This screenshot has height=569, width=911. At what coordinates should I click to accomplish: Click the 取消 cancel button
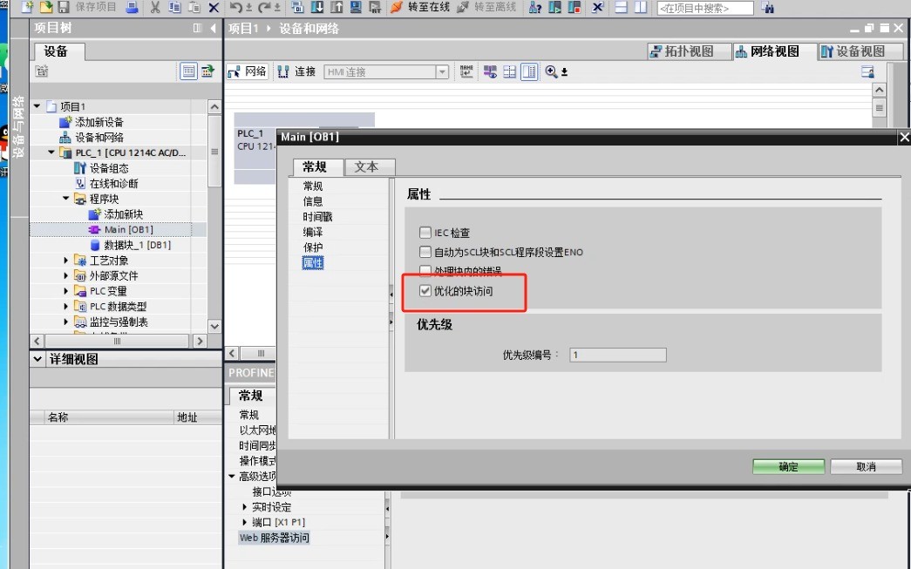[866, 467]
